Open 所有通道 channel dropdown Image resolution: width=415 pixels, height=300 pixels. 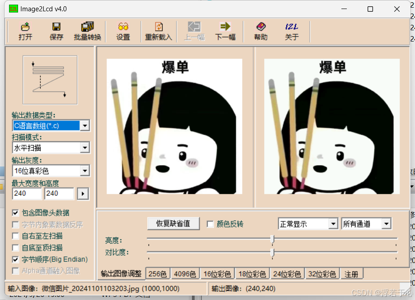387,224
